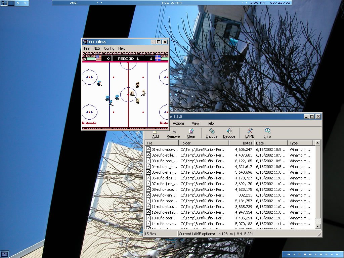The image size is (344, 258).
Task: Click the arrows beside 'ONE.' in top bar
Action: pyautogui.click(x=99, y=3)
